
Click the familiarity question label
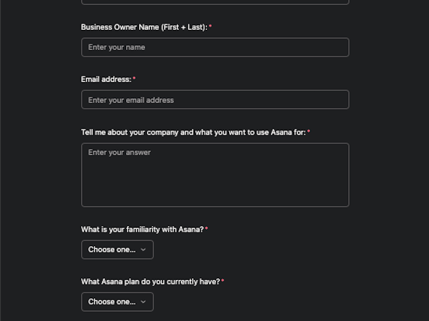point(142,229)
